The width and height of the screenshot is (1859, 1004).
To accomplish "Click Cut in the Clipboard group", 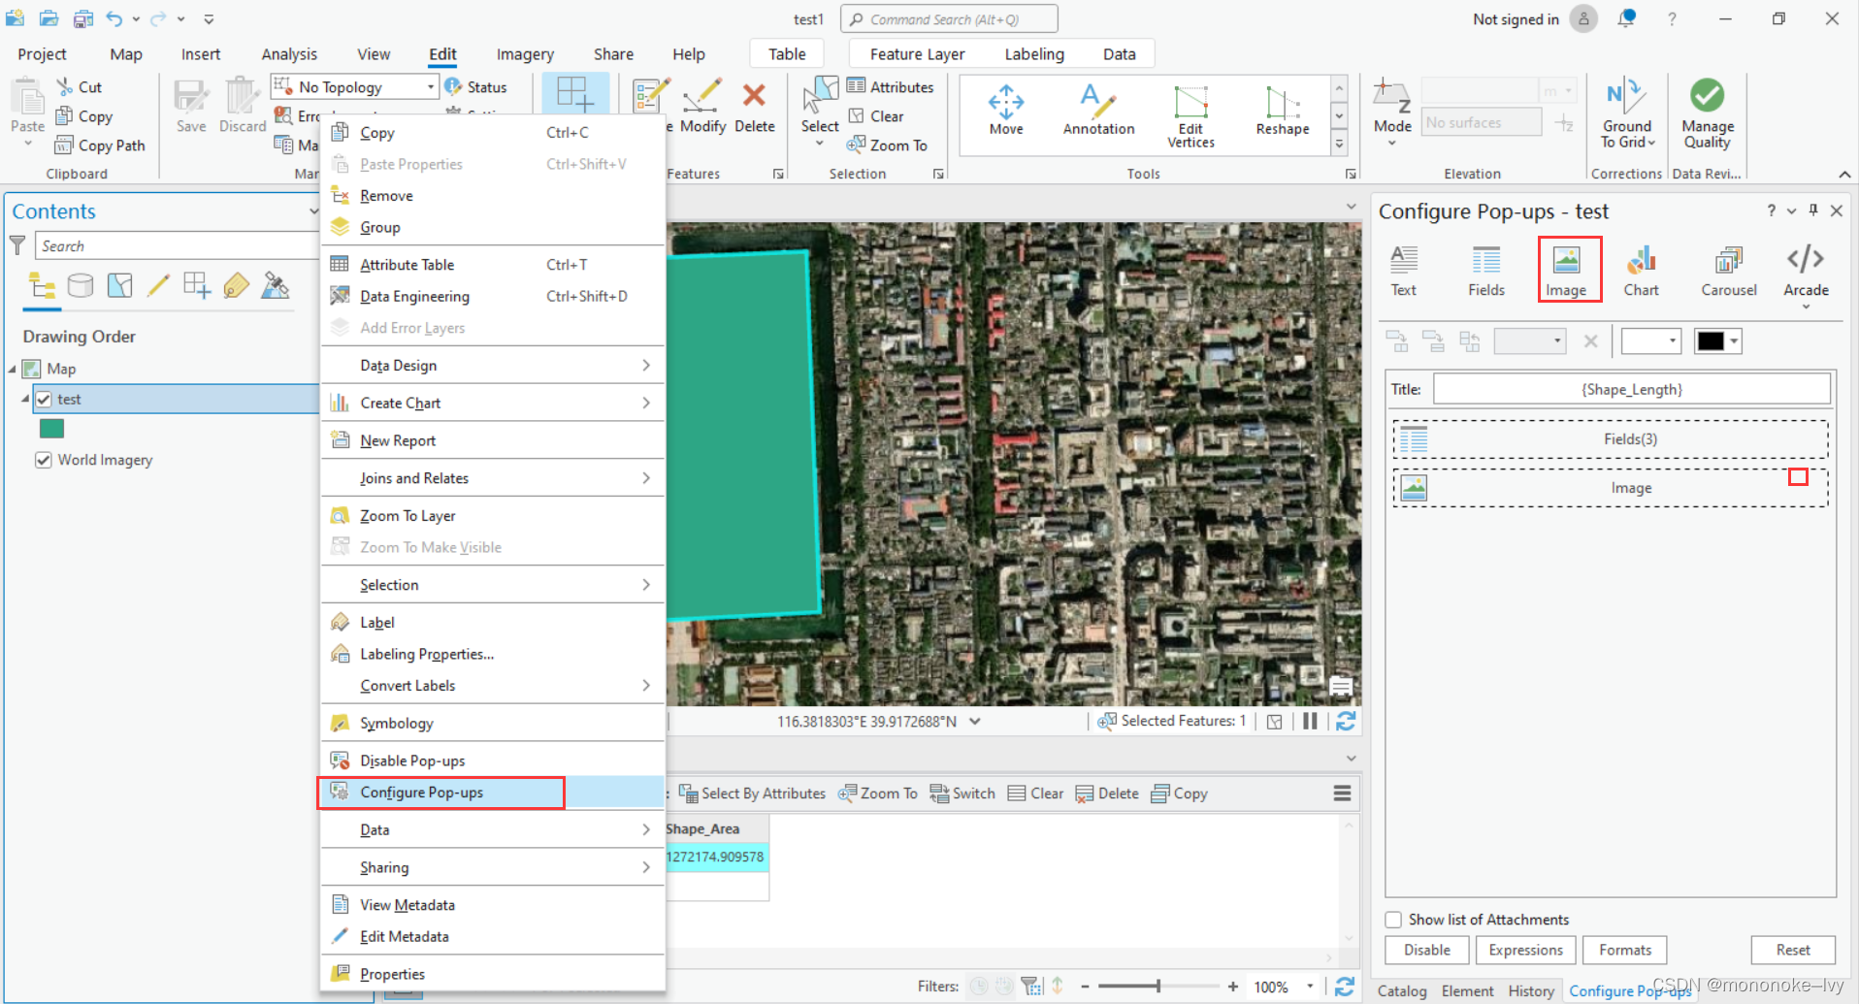I will (79, 86).
